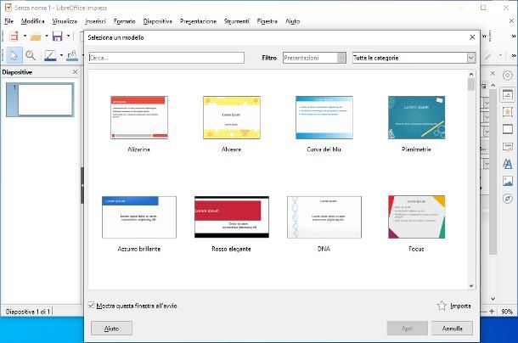Open the New document dropdown arrow
Screen dimensions: 518x343
point(25,36)
